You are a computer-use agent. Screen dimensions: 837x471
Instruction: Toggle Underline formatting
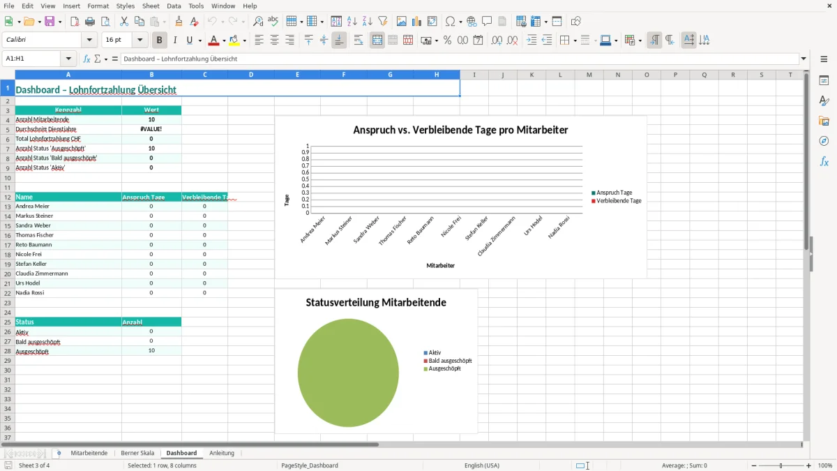click(x=190, y=40)
